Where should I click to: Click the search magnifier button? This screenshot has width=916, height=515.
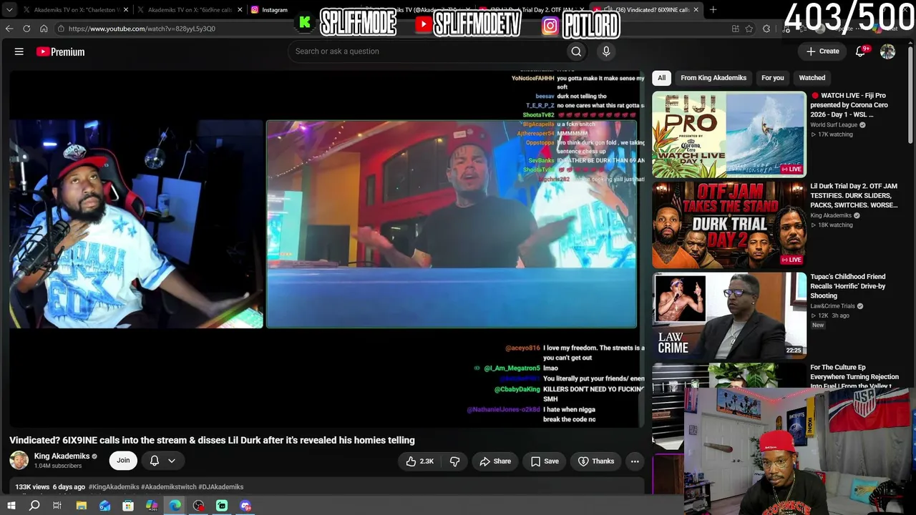pos(576,51)
